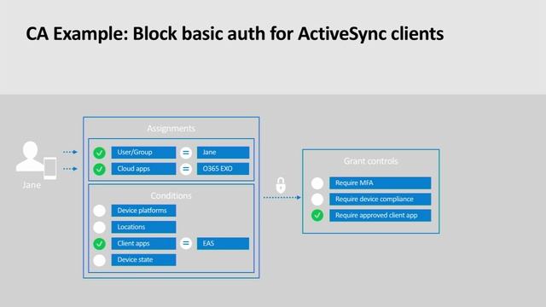Select the Require approved client app box
546x307 pixels.
tap(380, 216)
